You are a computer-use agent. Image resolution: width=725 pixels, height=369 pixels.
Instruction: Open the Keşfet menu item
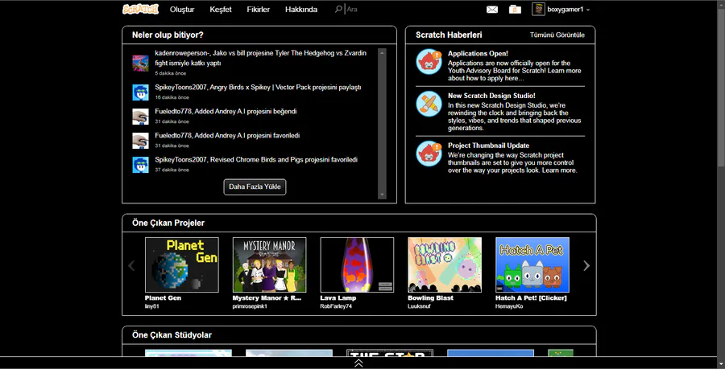[221, 9]
